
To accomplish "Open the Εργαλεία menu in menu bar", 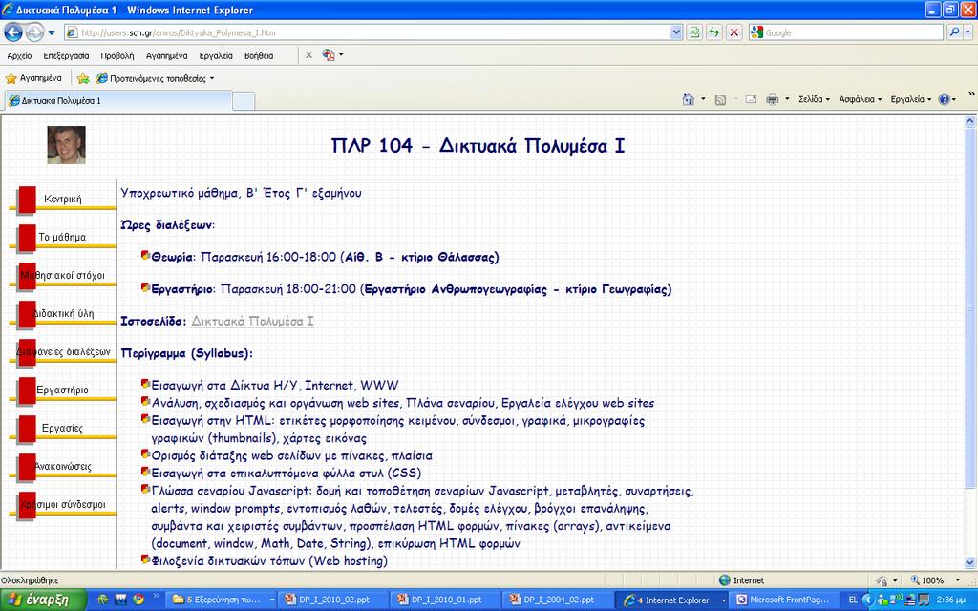I will pos(216,55).
